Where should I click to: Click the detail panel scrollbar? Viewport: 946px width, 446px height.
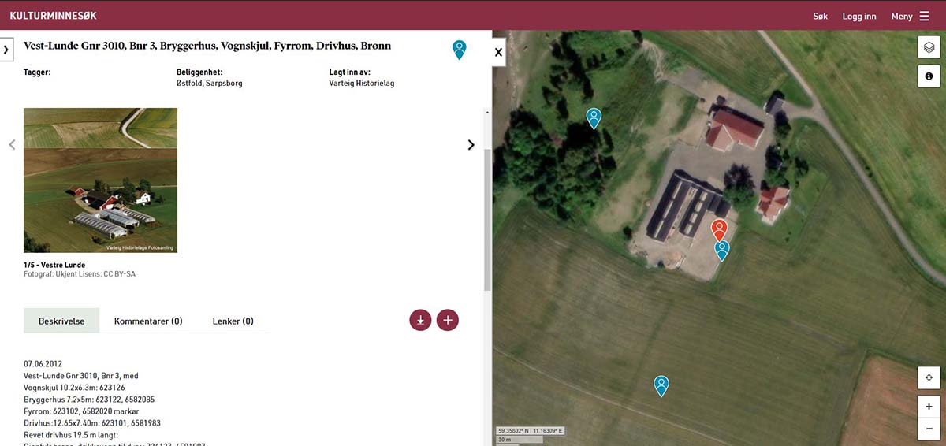[x=487, y=219]
